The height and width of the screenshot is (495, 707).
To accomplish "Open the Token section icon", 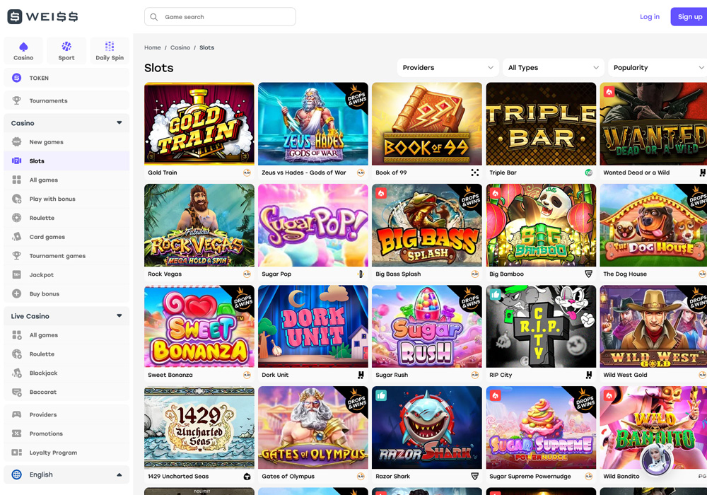I will 17,78.
